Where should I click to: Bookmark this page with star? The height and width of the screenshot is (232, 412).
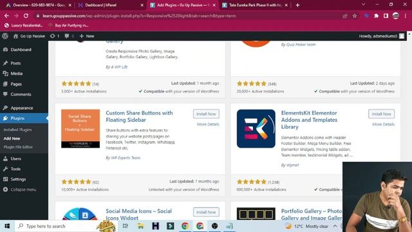coord(355,15)
